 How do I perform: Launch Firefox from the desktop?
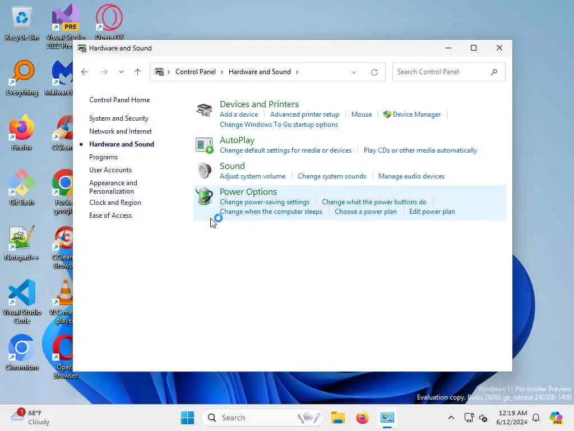[22, 132]
